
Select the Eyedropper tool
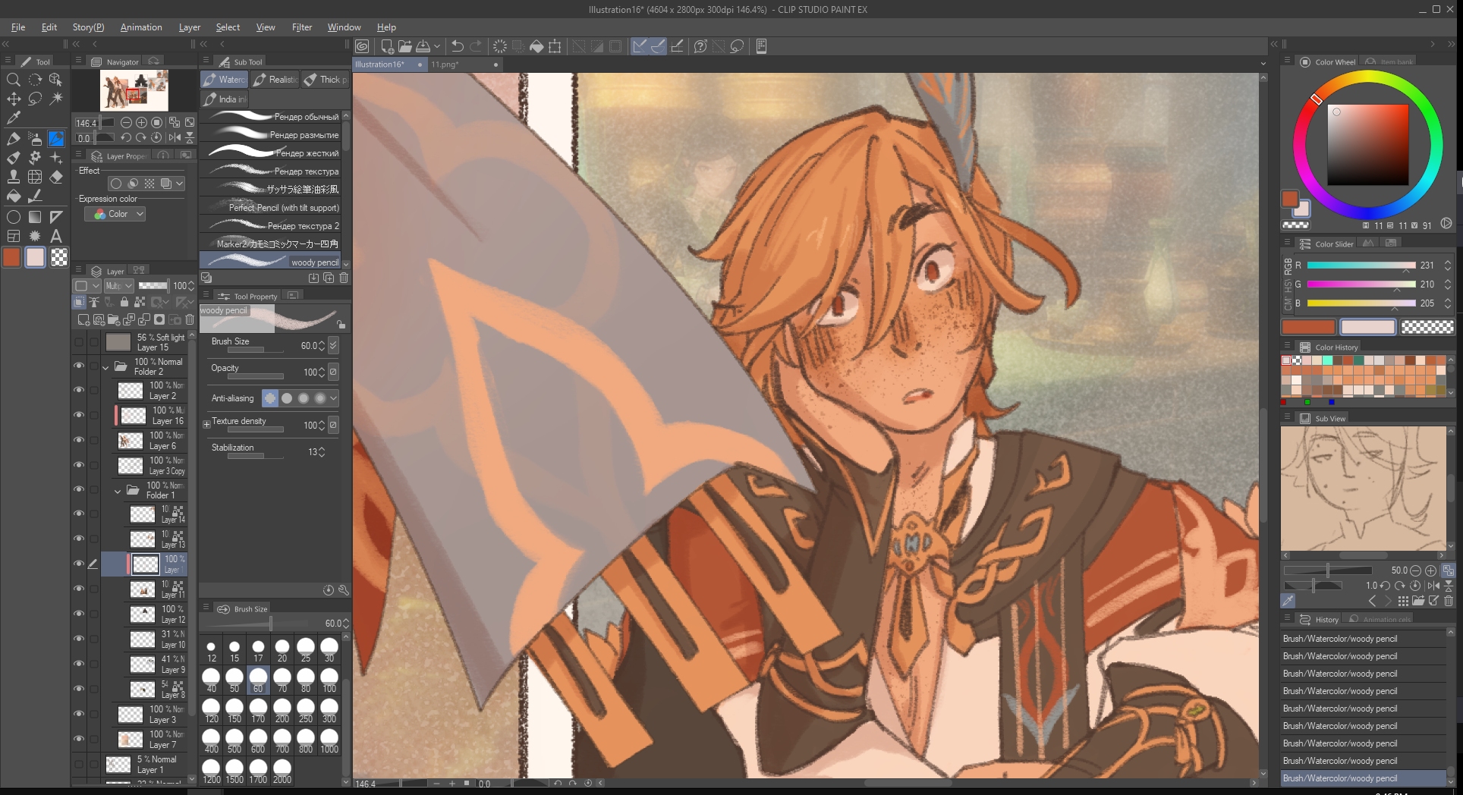pos(13,118)
